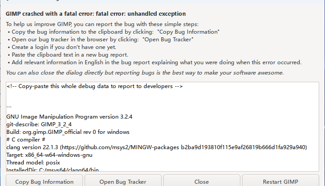Screen dimensions: 325x186
Task: Open Bug Tracker in the browser
Action: click(123, 181)
